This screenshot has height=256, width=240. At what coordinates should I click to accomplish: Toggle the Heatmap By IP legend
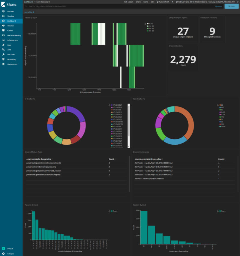(145, 24)
